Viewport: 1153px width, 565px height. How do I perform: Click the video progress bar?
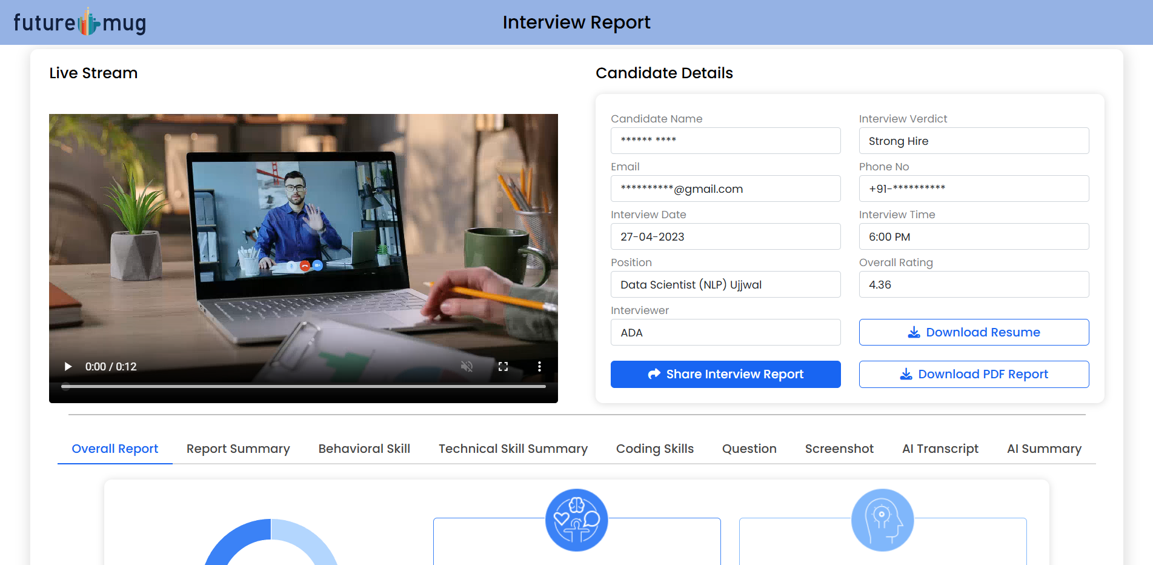[x=304, y=386]
